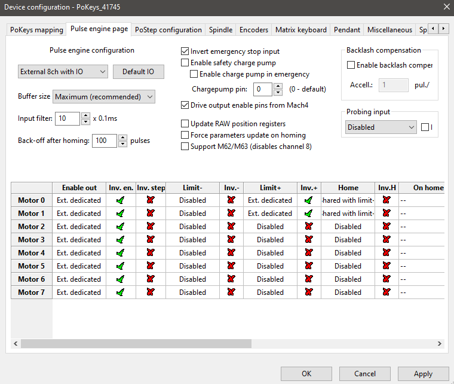Increase Input filter value with up arrow
The image size is (454, 384).
tap(85, 115)
